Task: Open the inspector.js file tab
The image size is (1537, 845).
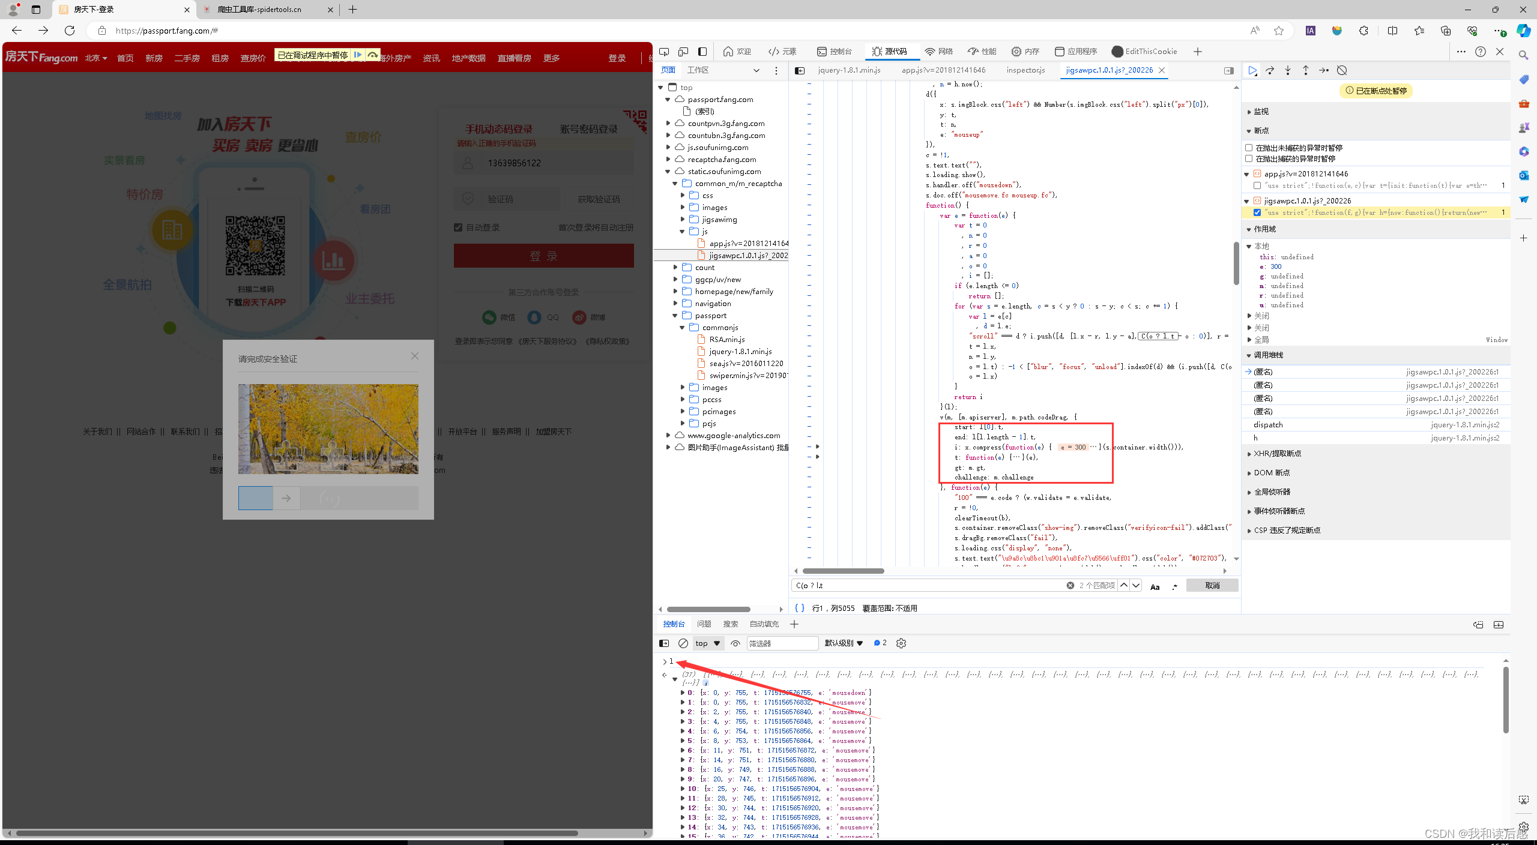Action: [1025, 70]
